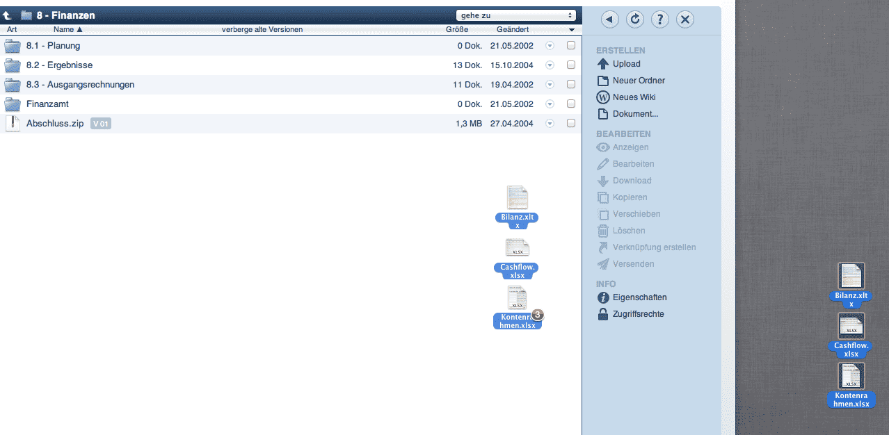Click the Neues Wiki icon

[603, 97]
